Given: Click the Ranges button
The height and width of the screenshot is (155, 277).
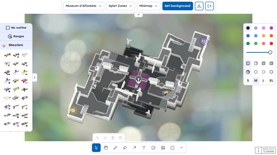Looking at the screenshot, I should click(16, 37).
